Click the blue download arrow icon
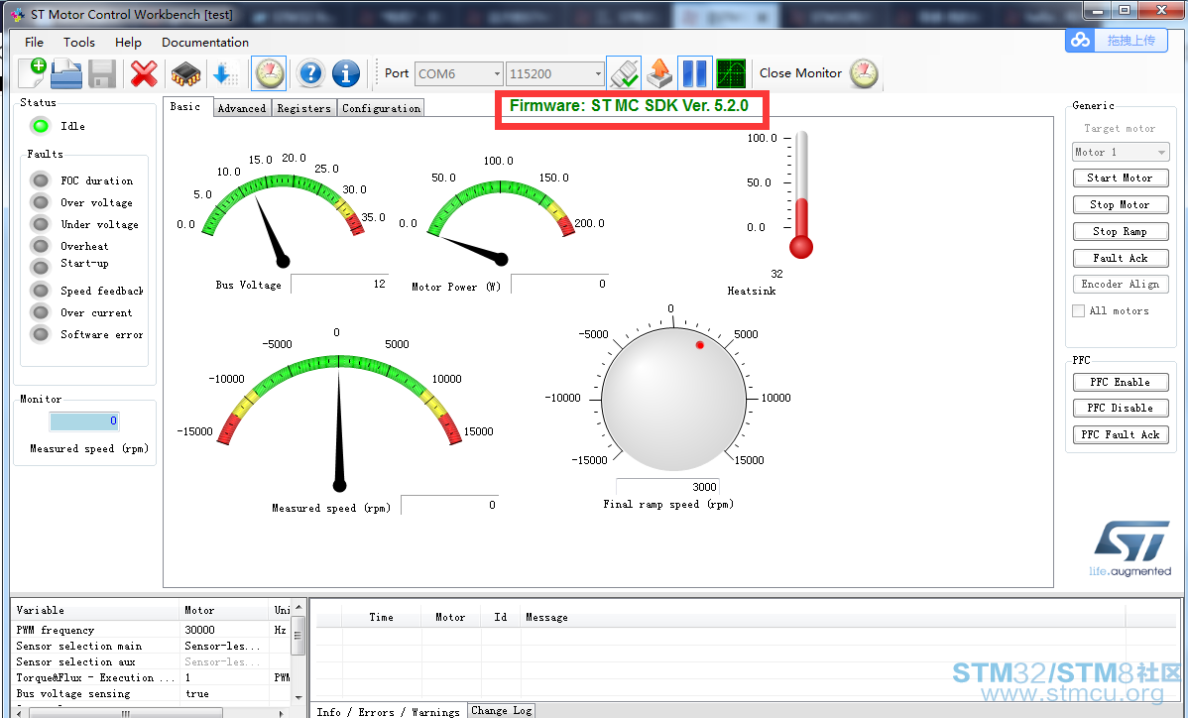Screen dimensions: 1188x718 (x=226, y=74)
